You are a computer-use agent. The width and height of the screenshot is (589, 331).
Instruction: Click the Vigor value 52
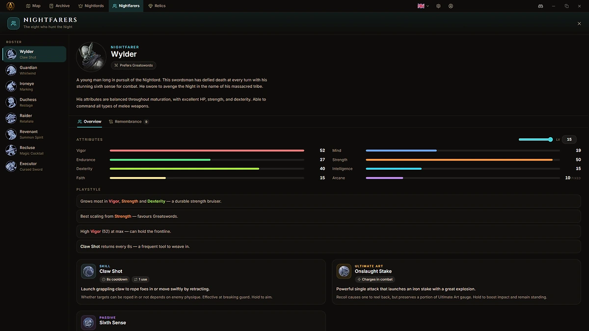pyautogui.click(x=322, y=151)
